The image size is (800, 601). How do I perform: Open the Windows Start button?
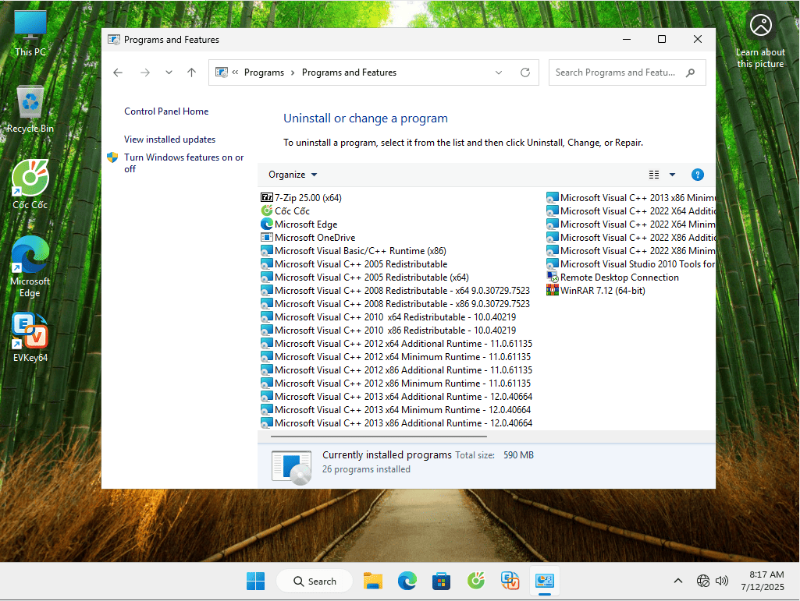(255, 581)
